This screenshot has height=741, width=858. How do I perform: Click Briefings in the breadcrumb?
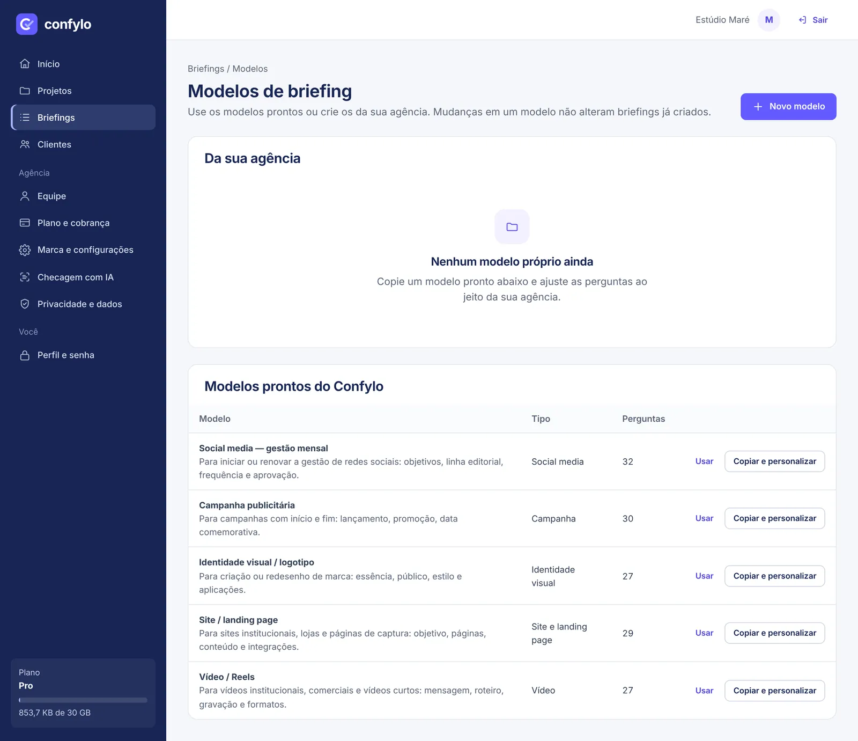click(206, 69)
